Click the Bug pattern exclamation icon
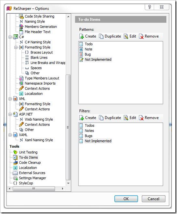Viewport: 177px width, 214px height. pyautogui.click(x=81, y=54)
